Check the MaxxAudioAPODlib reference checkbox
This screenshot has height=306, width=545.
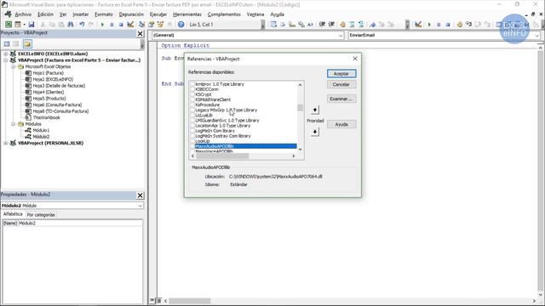click(x=192, y=146)
